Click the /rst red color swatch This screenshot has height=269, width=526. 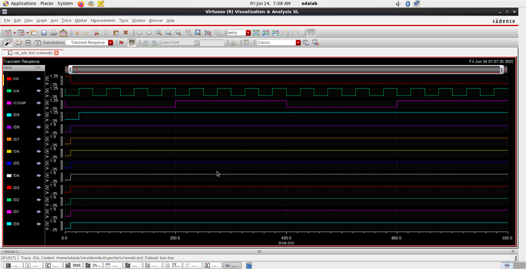click(9, 79)
